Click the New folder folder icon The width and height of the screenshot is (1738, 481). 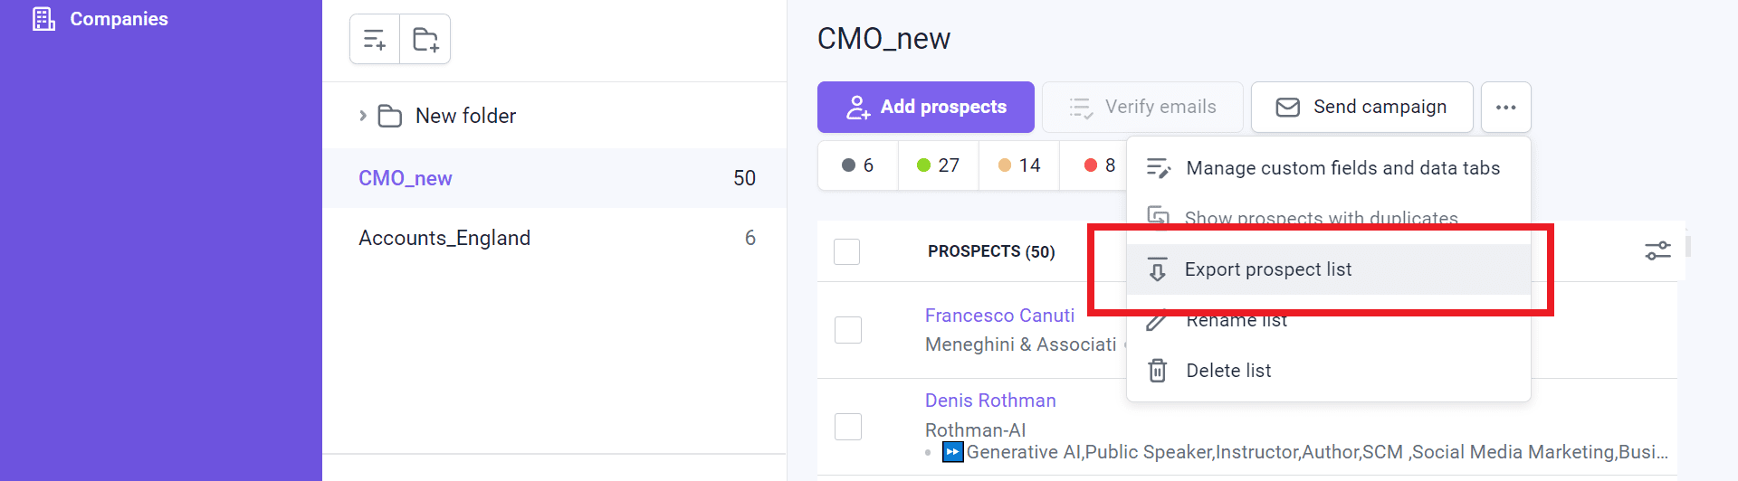(390, 117)
